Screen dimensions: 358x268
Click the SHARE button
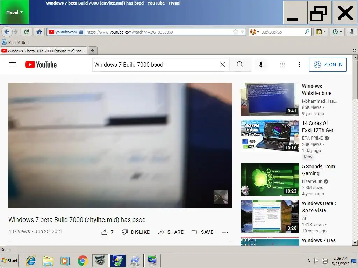pyautogui.click(x=171, y=232)
